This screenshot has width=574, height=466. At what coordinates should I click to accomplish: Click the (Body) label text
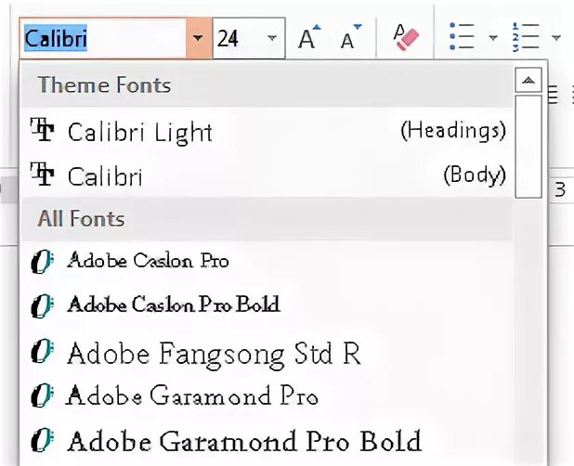[475, 175]
